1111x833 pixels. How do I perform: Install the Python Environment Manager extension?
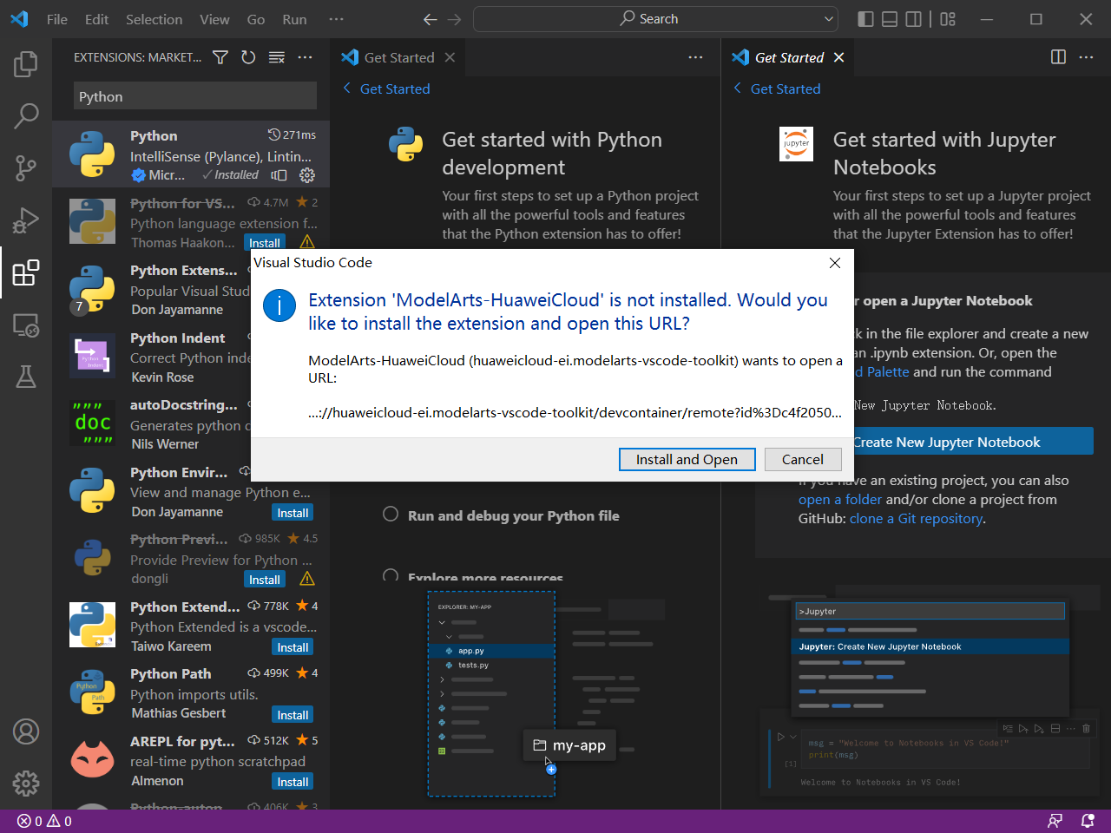[x=293, y=513]
